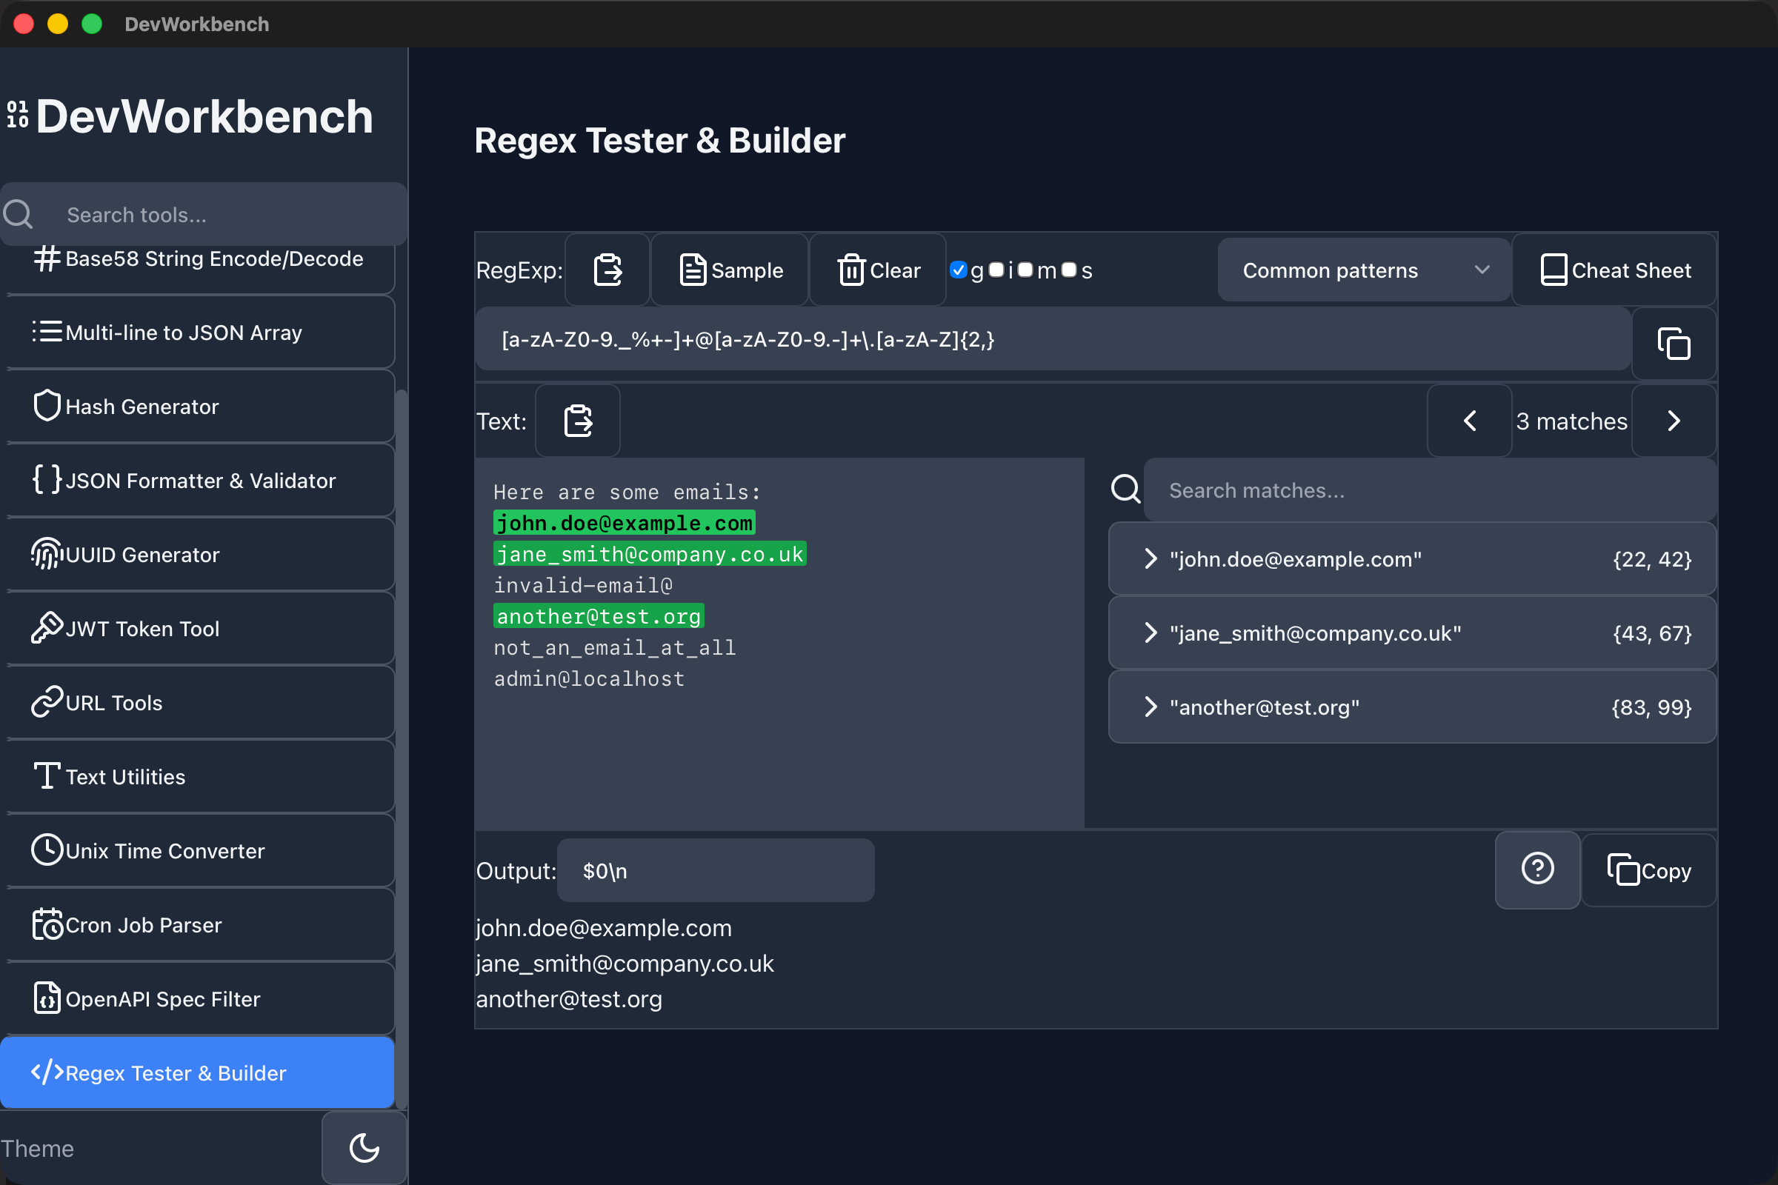Copy the regex pattern using copy icon
The width and height of the screenshot is (1778, 1185).
pyautogui.click(x=1674, y=342)
